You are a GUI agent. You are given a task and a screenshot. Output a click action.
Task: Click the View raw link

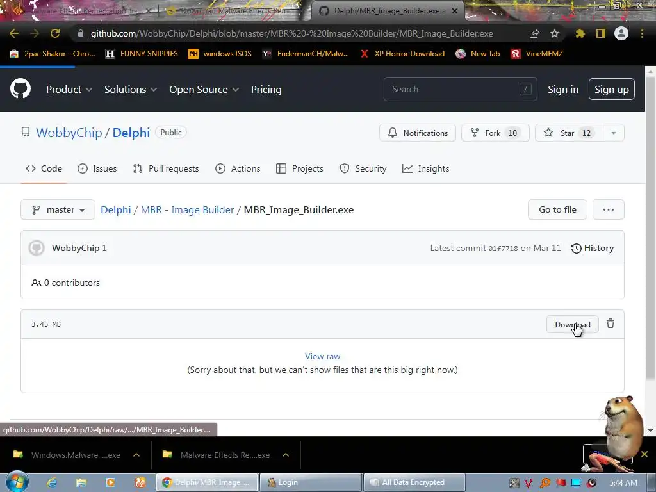[323, 356]
